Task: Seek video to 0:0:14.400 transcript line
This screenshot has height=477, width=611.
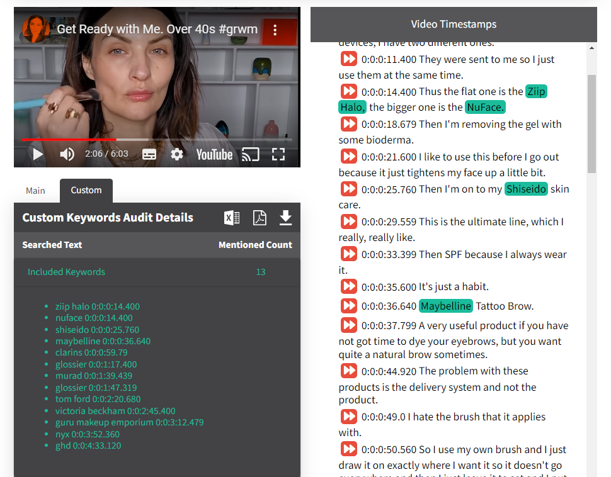Action: 349,91
